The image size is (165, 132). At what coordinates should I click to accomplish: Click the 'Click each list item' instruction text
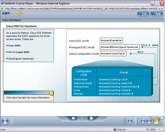(x=28, y=98)
